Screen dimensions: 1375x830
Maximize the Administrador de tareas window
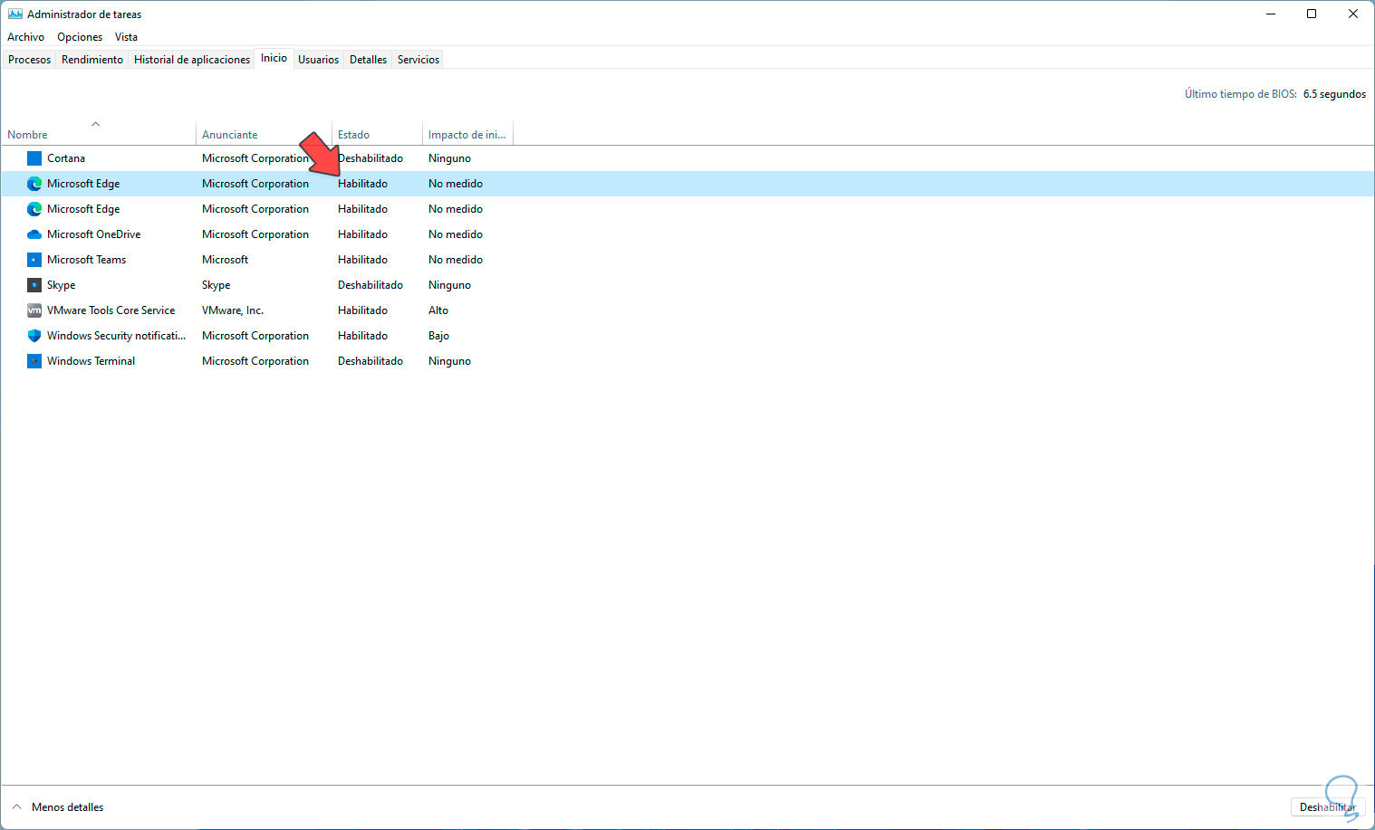click(x=1312, y=14)
